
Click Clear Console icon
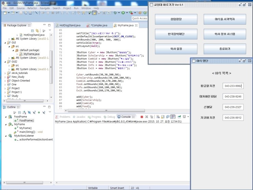[158, 117]
